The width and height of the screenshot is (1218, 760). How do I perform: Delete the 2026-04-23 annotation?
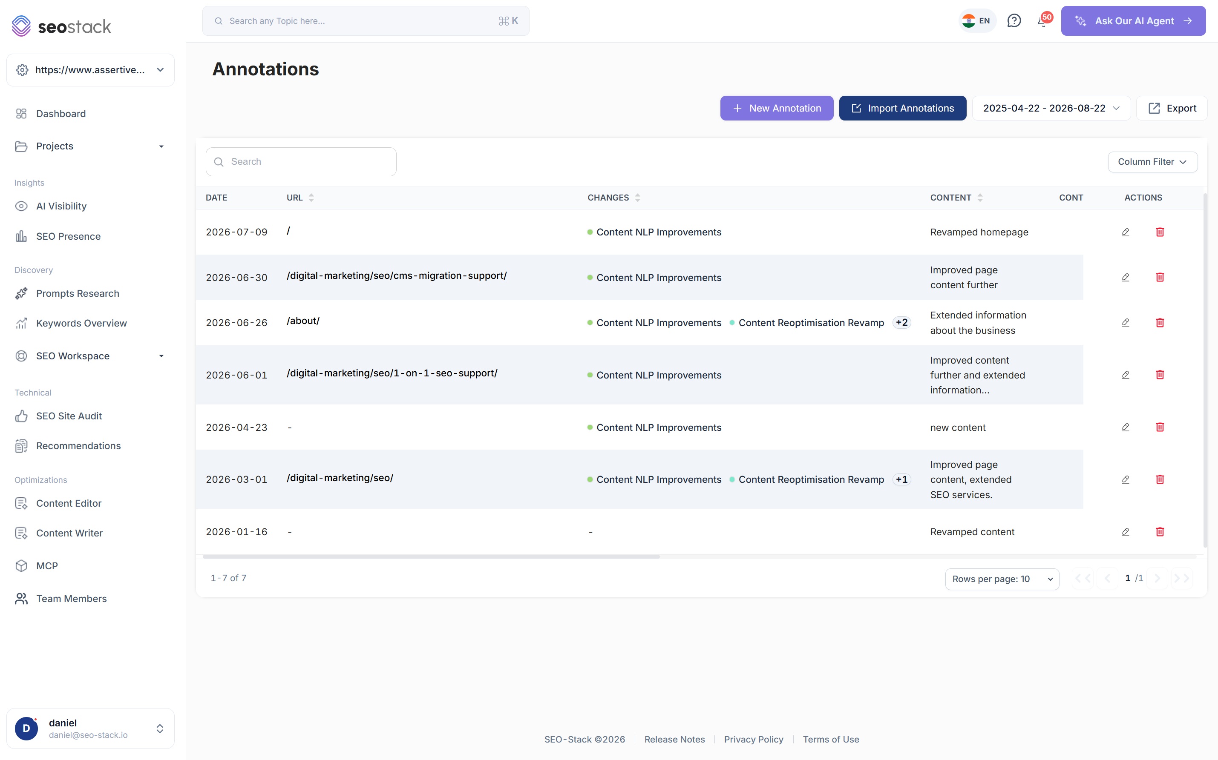pyautogui.click(x=1160, y=427)
